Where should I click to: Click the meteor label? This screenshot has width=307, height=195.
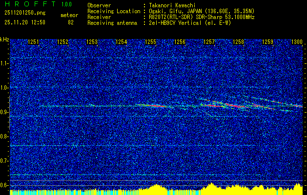pos(69,15)
